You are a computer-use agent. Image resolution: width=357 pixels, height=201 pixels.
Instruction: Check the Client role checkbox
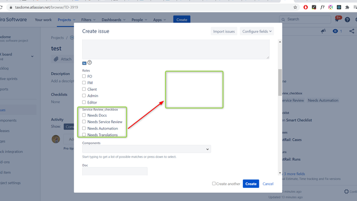pyautogui.click(x=84, y=89)
